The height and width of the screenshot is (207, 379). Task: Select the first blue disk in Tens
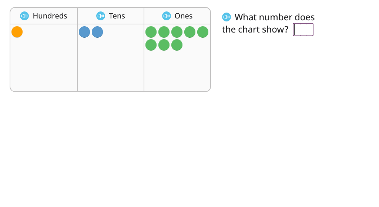point(84,32)
